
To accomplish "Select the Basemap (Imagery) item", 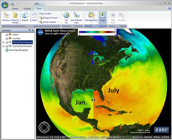I will click(19, 50).
